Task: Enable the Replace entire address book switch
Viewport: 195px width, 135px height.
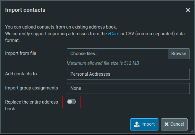Action: point(72,102)
